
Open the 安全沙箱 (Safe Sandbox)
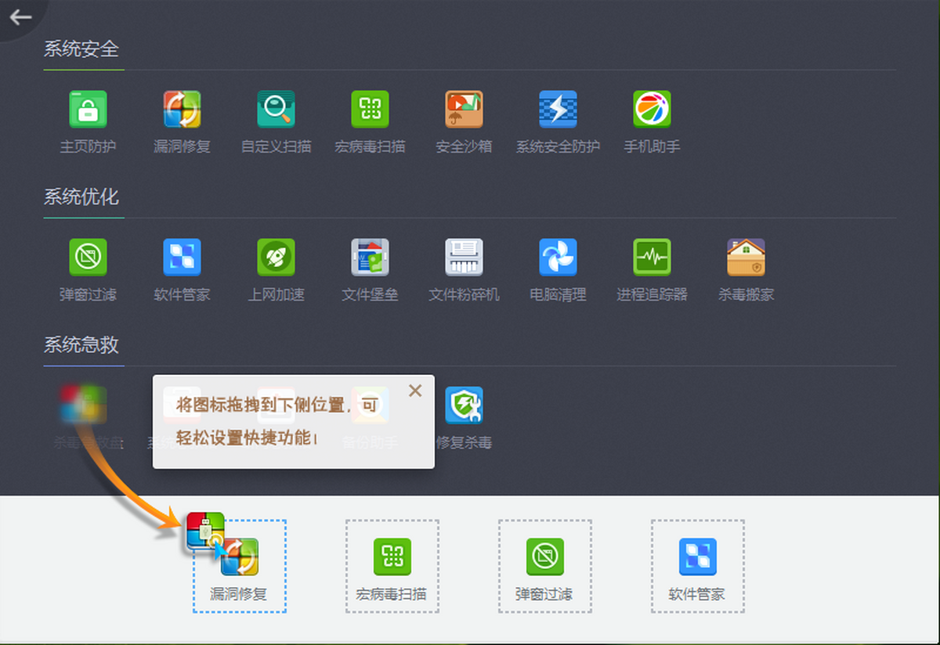(464, 109)
